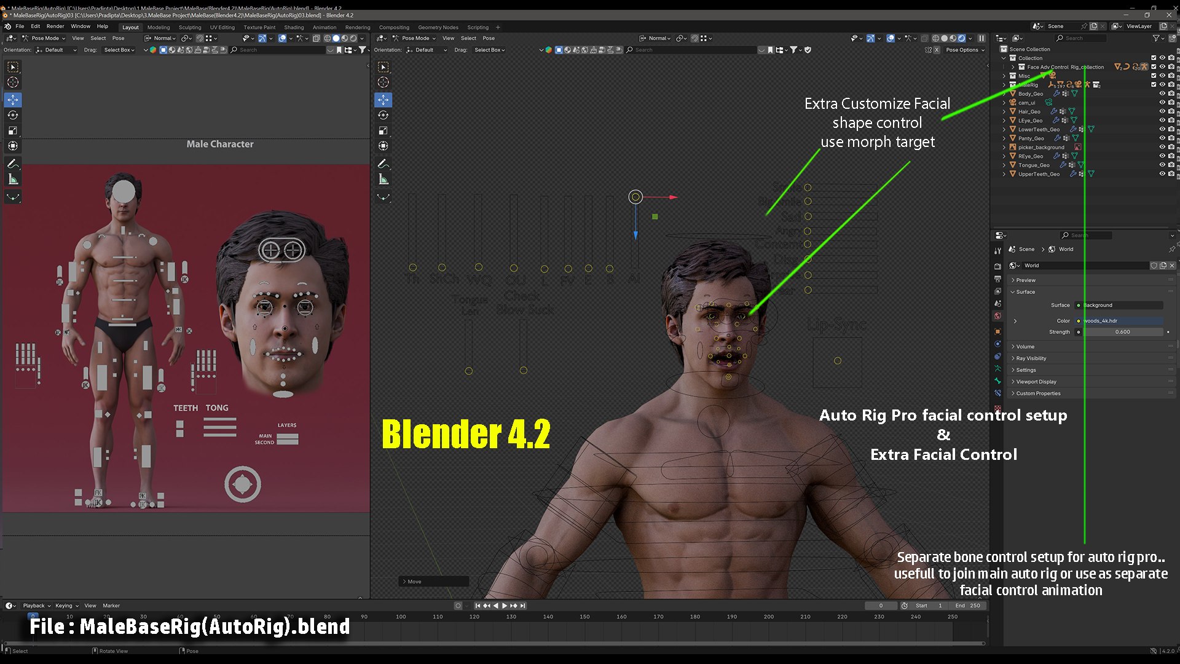The height and width of the screenshot is (664, 1180).
Task: Pin the properties editor context
Action: tap(1171, 249)
